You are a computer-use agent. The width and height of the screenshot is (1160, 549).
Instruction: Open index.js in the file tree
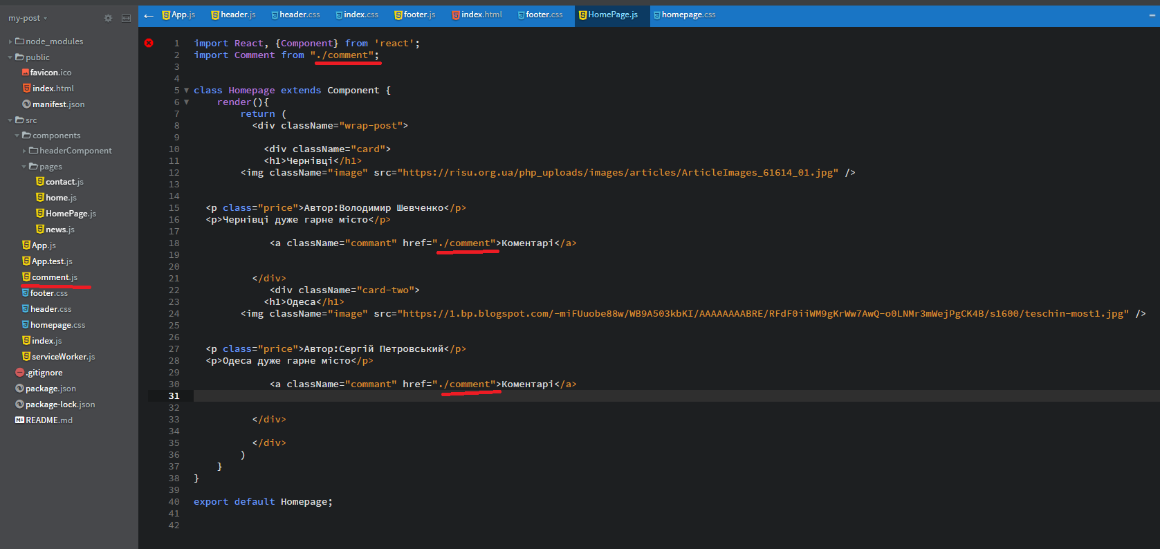point(47,341)
